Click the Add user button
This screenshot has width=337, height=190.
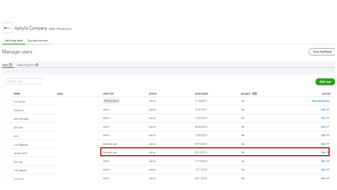tap(325, 81)
